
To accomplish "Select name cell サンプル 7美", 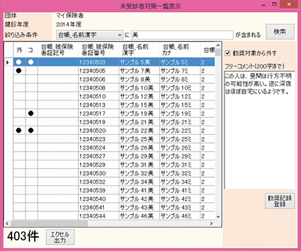I will point(139,70).
